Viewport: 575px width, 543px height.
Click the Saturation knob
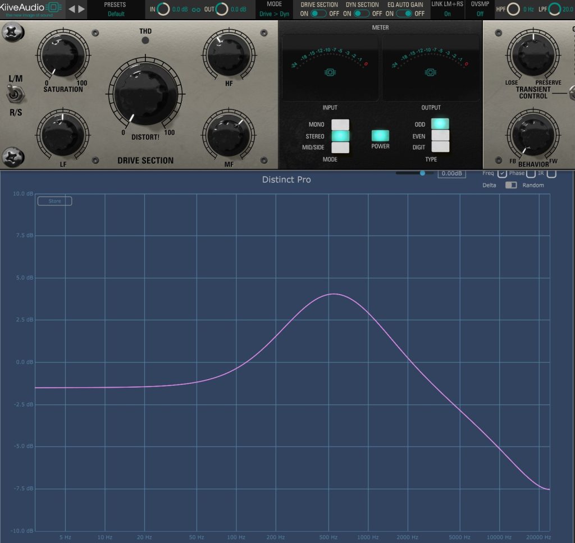(x=63, y=54)
